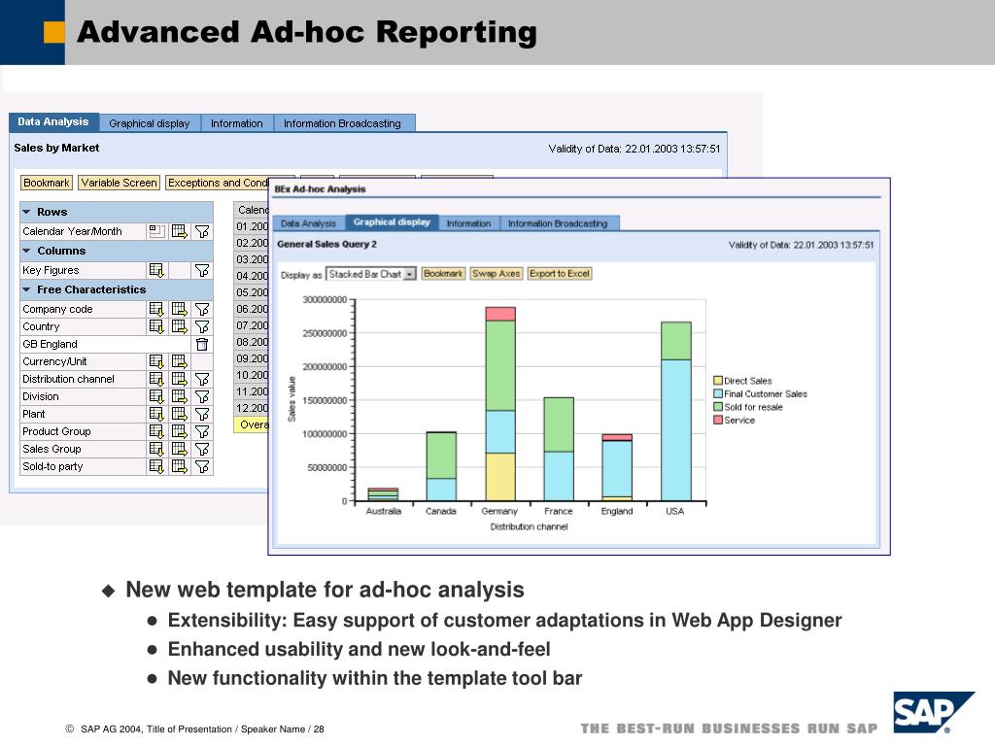This screenshot has width=995, height=746.
Task: Add Division to rows drilldown
Action: (x=156, y=396)
